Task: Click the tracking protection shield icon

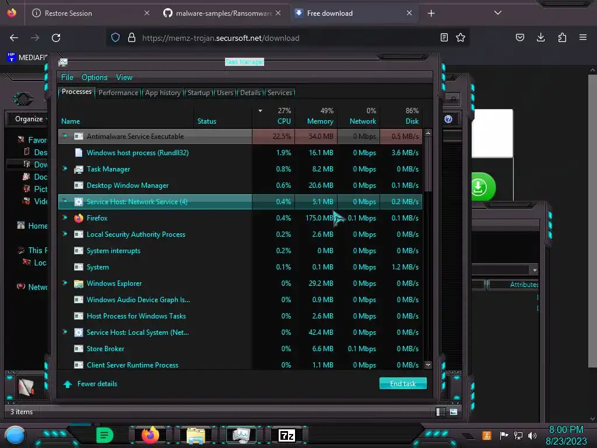Action: (x=115, y=37)
